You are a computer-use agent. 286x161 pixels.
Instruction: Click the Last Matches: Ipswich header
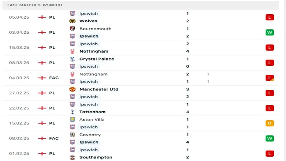(35, 5)
